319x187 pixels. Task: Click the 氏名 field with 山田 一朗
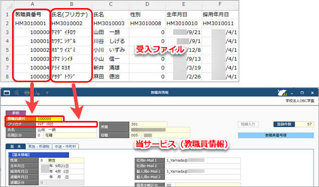coord(66,130)
